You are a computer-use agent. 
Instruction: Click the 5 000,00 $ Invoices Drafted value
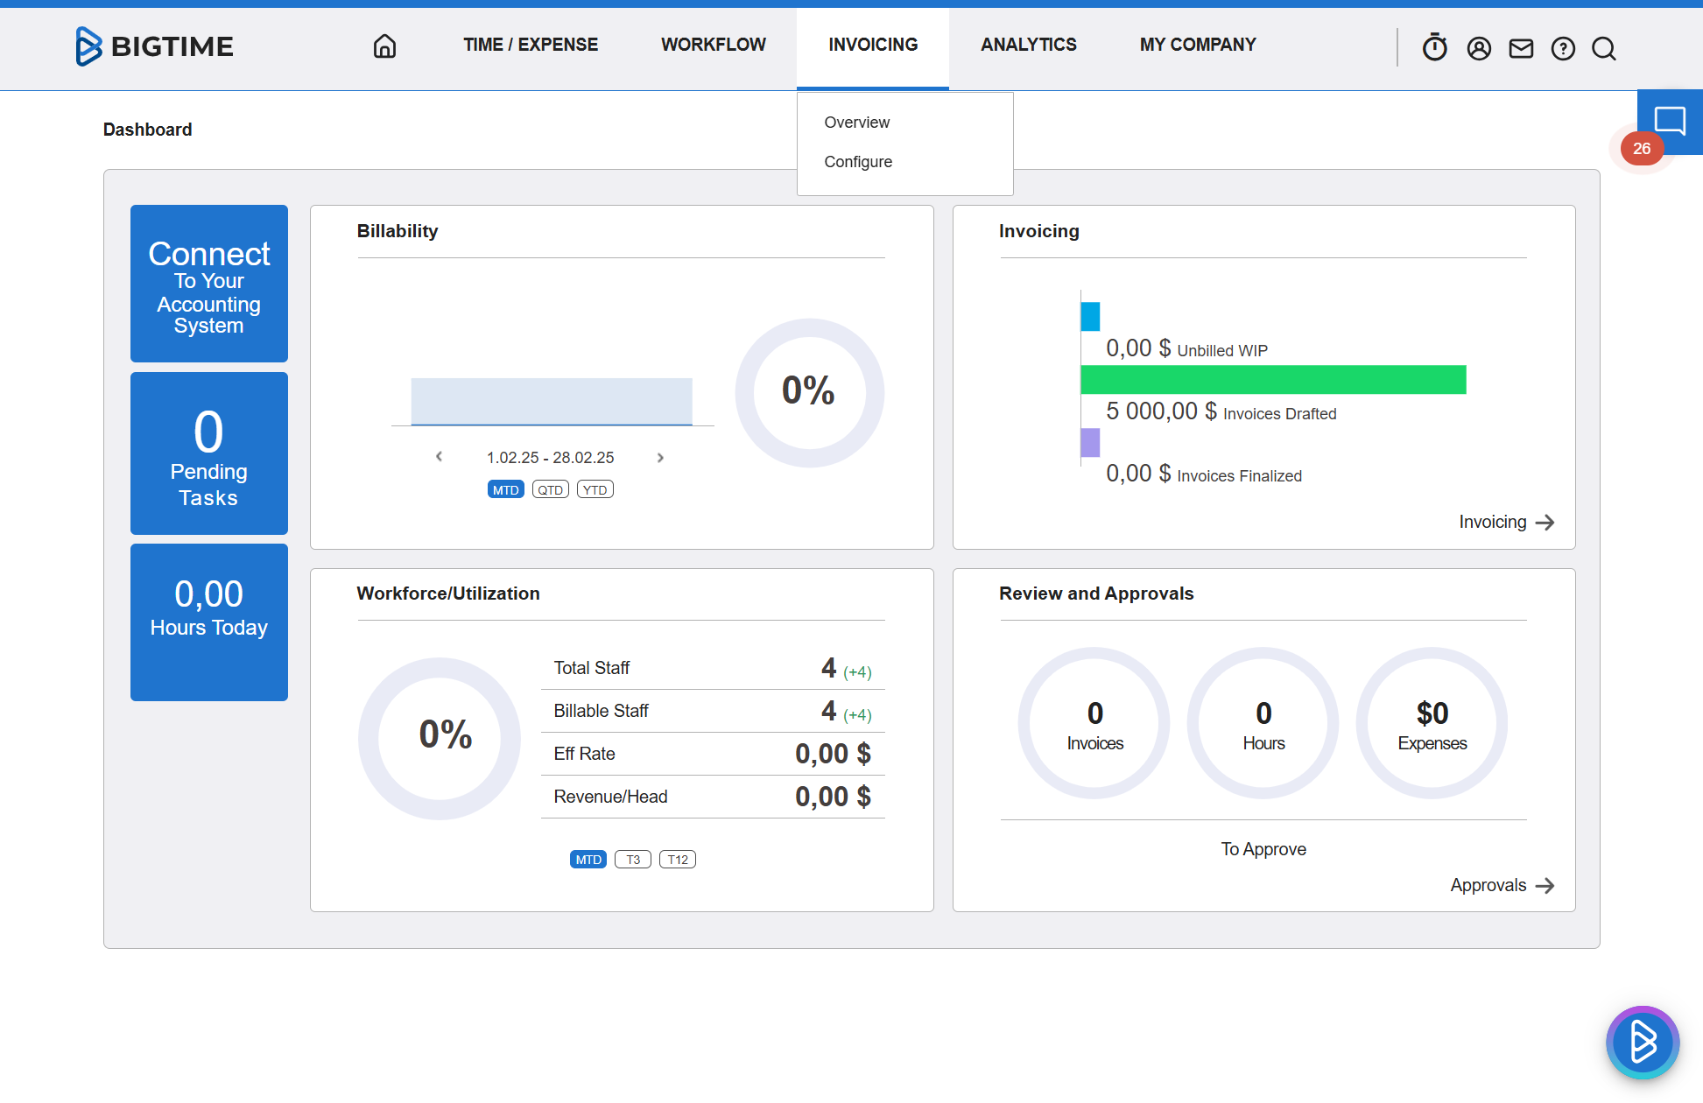tap(1161, 411)
